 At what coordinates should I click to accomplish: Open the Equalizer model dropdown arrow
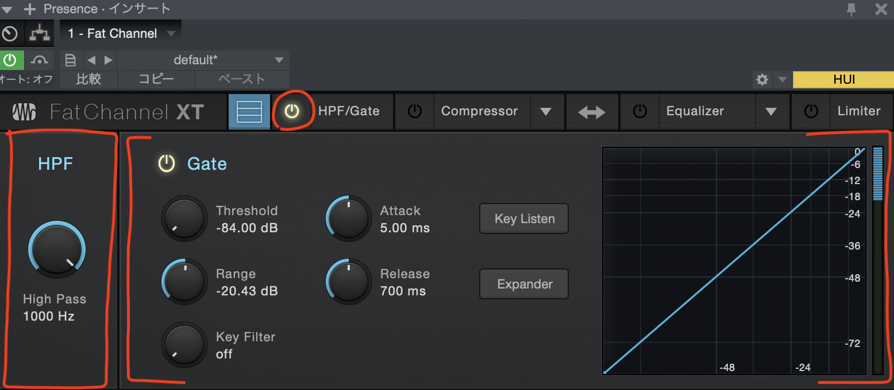pyautogui.click(x=771, y=112)
